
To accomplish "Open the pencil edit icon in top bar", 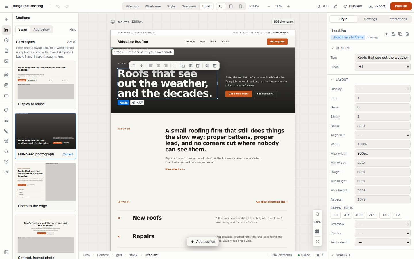I will tap(335, 6).
